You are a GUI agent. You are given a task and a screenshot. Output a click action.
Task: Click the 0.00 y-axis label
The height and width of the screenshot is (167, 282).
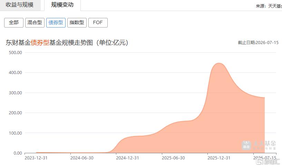(18, 153)
